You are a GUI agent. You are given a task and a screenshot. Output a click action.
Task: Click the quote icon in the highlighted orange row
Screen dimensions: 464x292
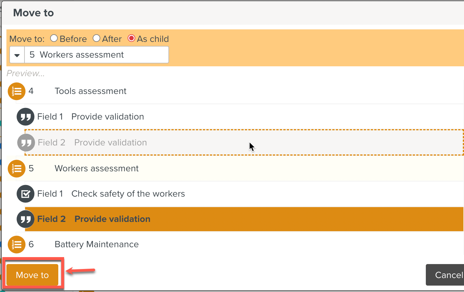pyautogui.click(x=26, y=219)
